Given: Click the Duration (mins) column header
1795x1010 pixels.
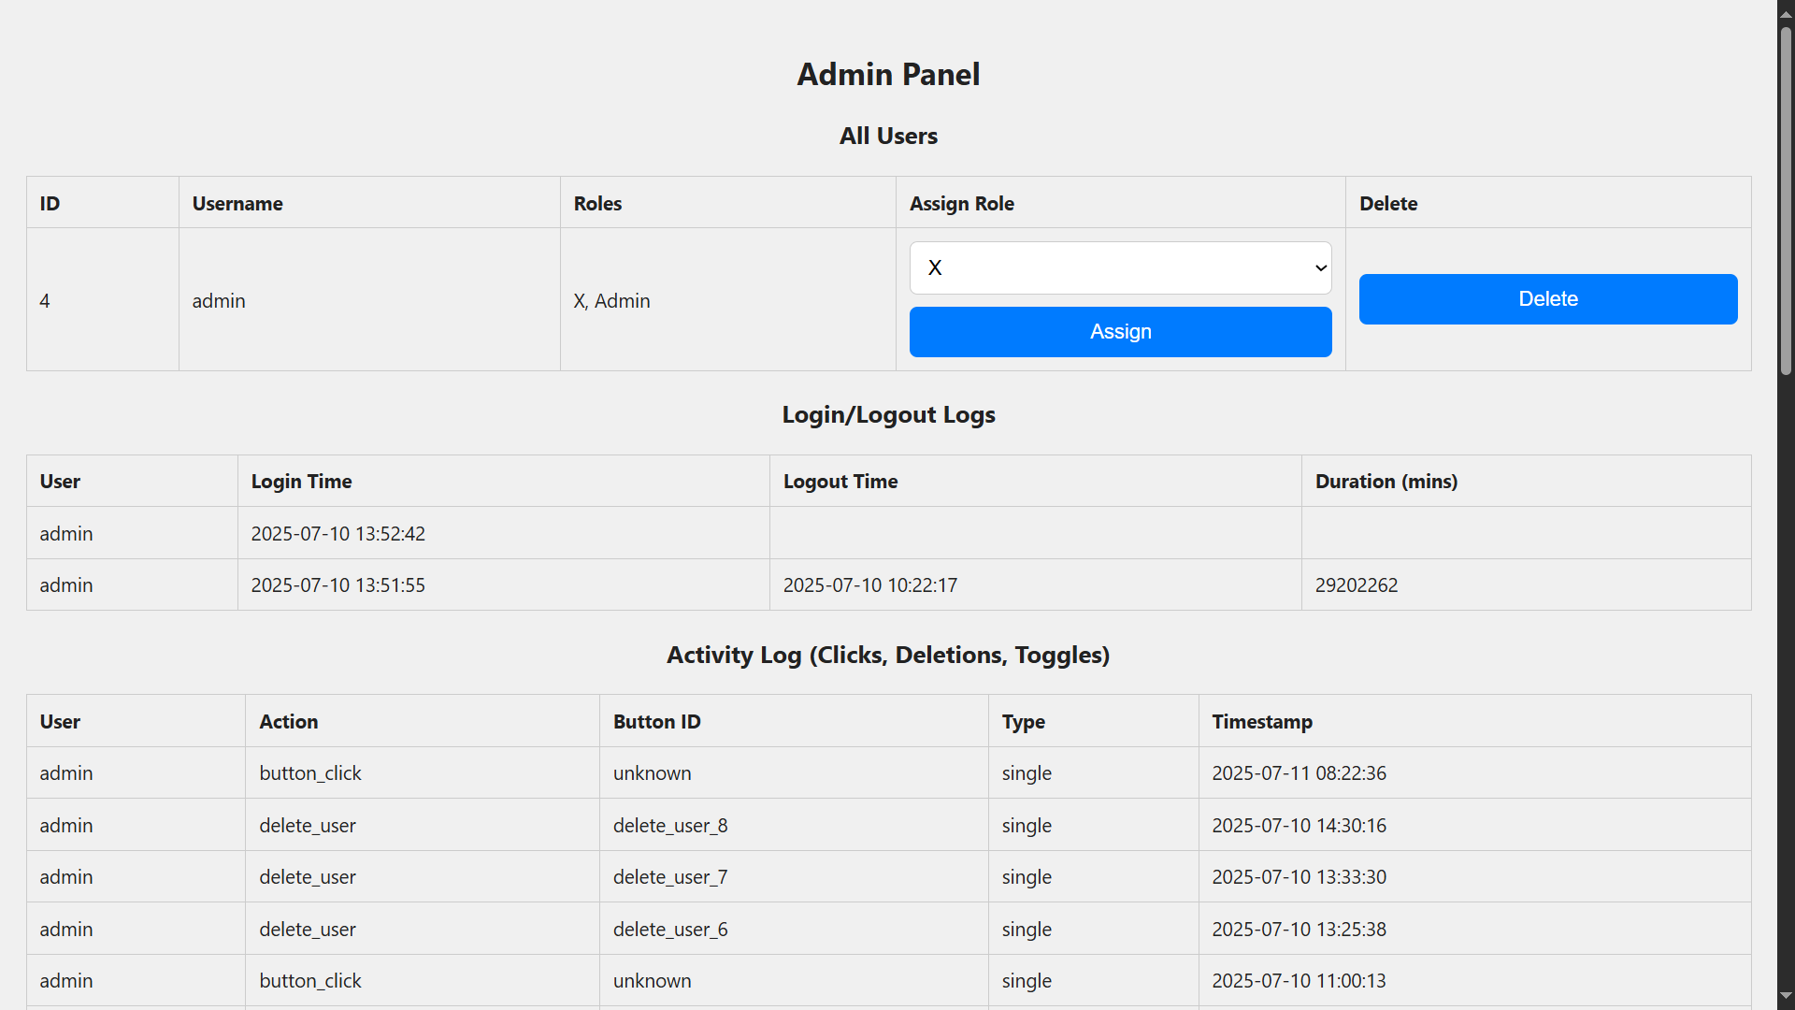Looking at the screenshot, I should coord(1386,482).
